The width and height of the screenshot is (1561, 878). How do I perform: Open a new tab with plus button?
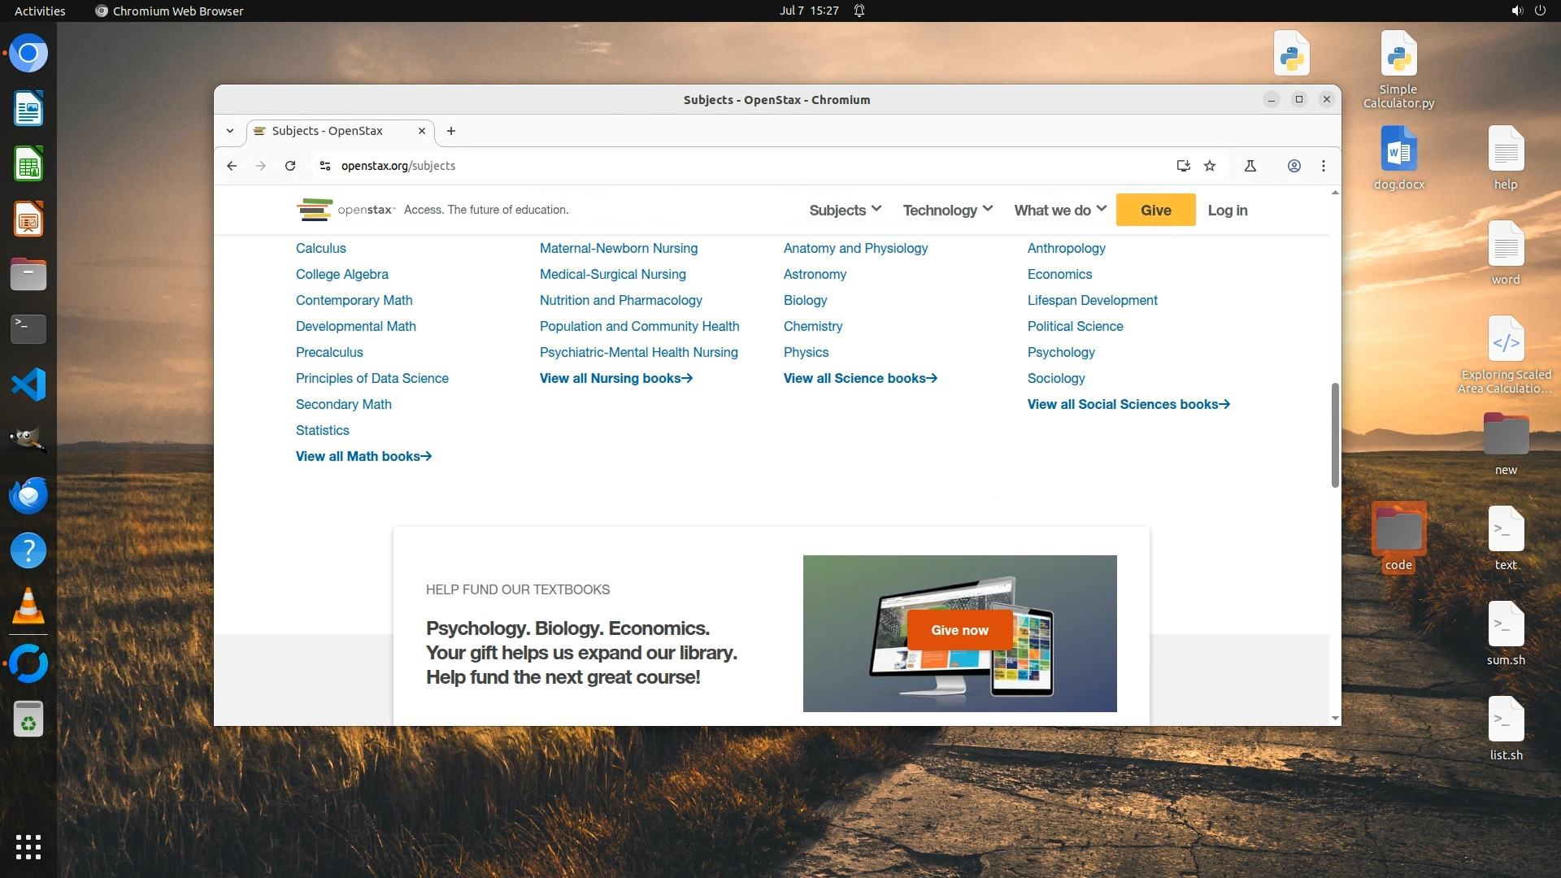click(451, 131)
